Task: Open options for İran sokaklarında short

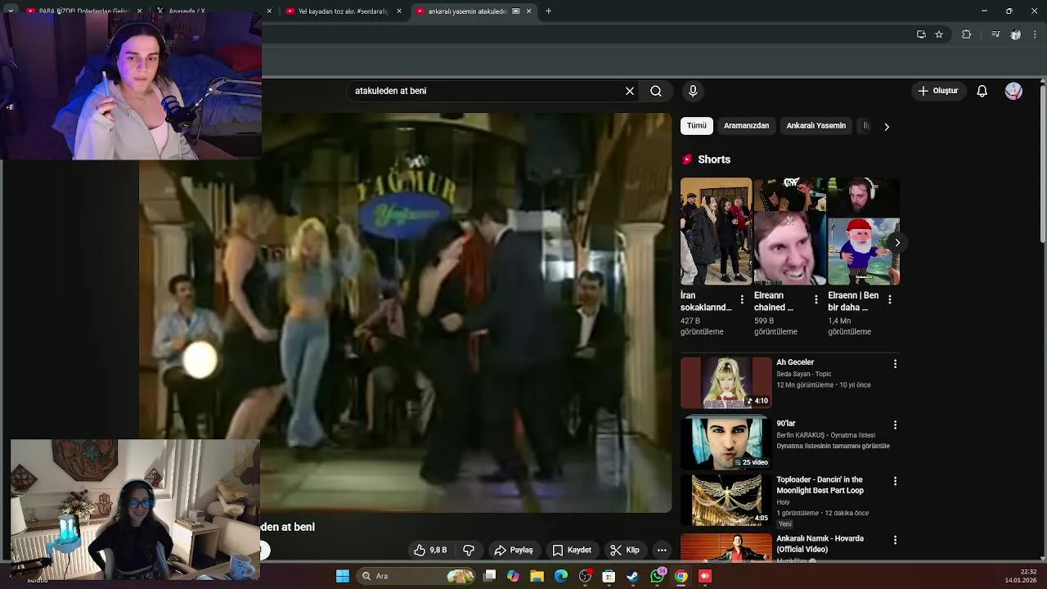Action: 742,299
